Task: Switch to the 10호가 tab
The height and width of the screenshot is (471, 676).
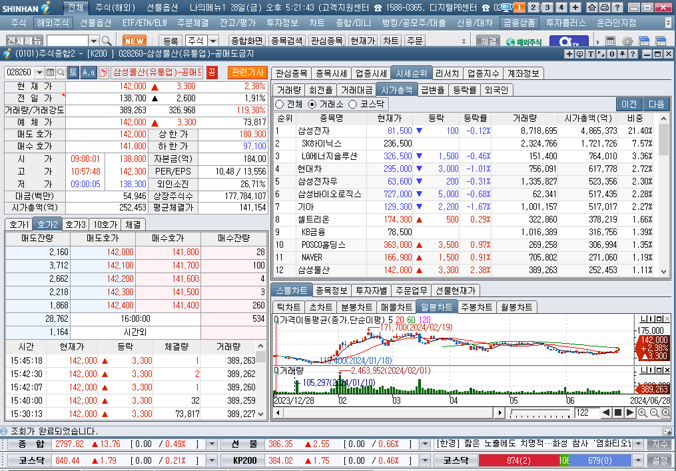Action: pyautogui.click(x=105, y=225)
